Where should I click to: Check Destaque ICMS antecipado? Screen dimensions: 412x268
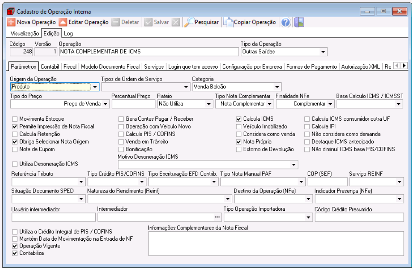click(x=307, y=142)
